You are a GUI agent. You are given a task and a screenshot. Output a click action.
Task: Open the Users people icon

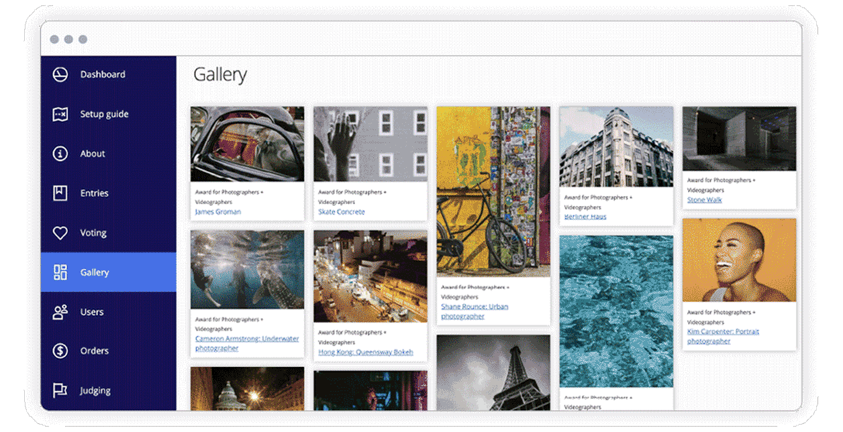pyautogui.click(x=59, y=311)
